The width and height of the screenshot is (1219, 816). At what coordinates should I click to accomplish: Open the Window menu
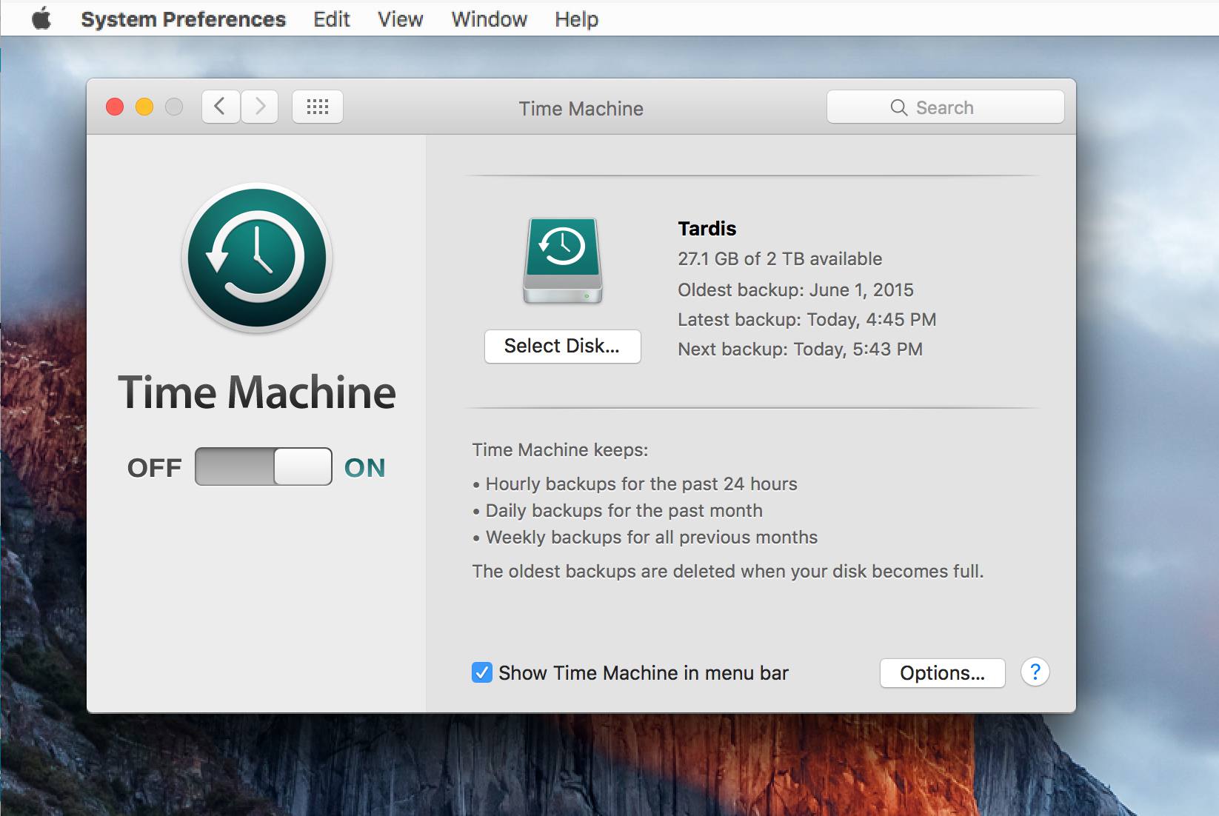[490, 19]
